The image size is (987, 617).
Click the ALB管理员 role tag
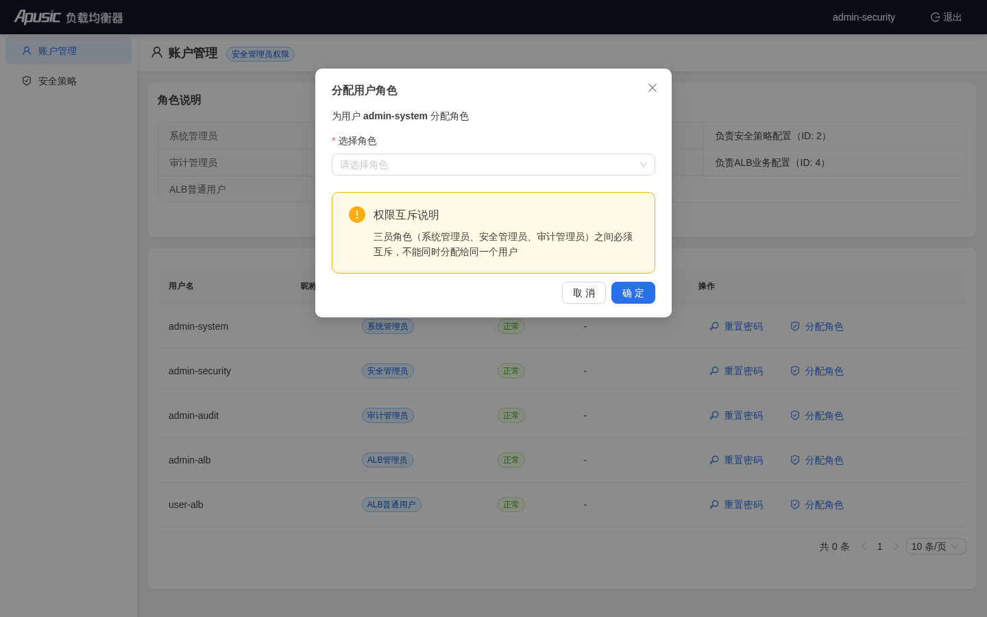(387, 460)
